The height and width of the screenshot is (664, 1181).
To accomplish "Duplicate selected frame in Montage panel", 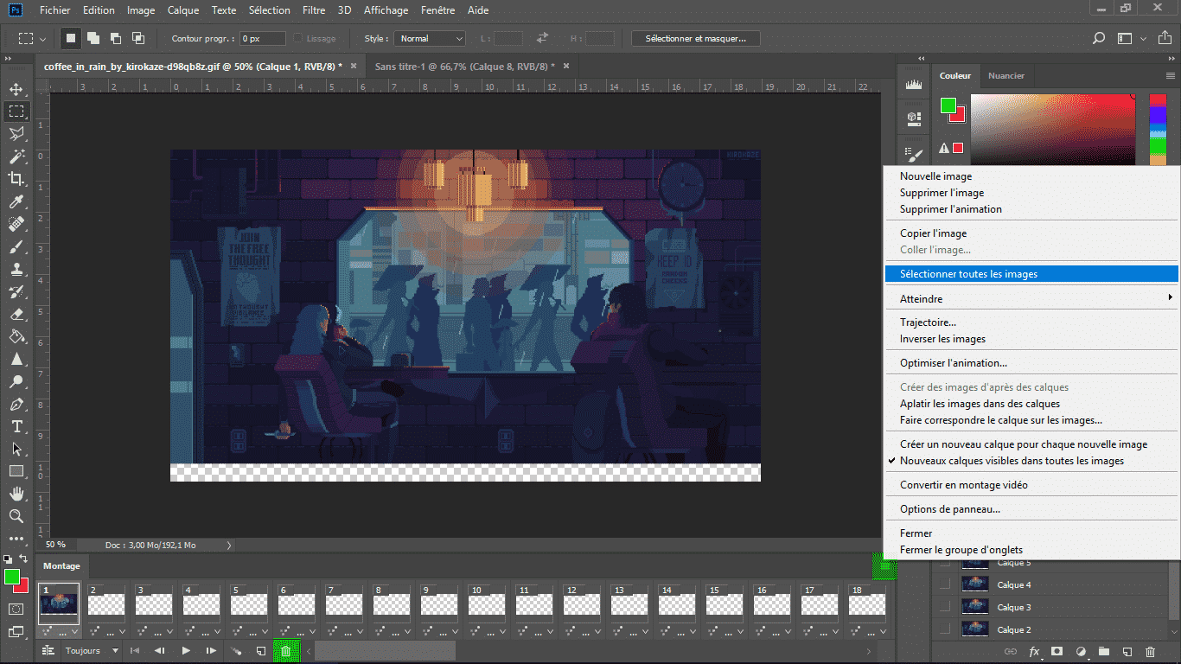I will [x=260, y=651].
